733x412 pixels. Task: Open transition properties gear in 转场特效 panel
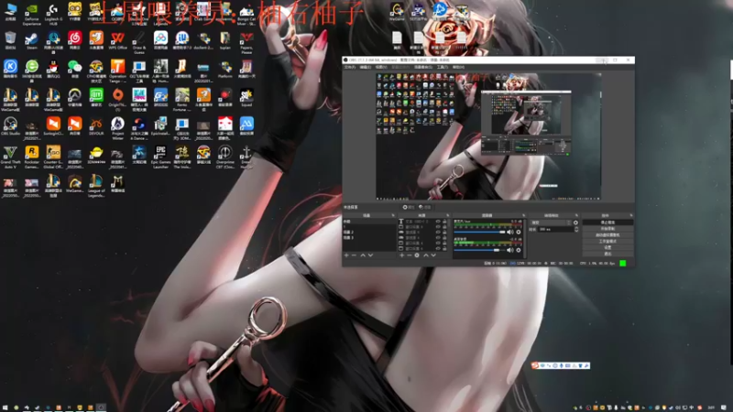pos(576,222)
